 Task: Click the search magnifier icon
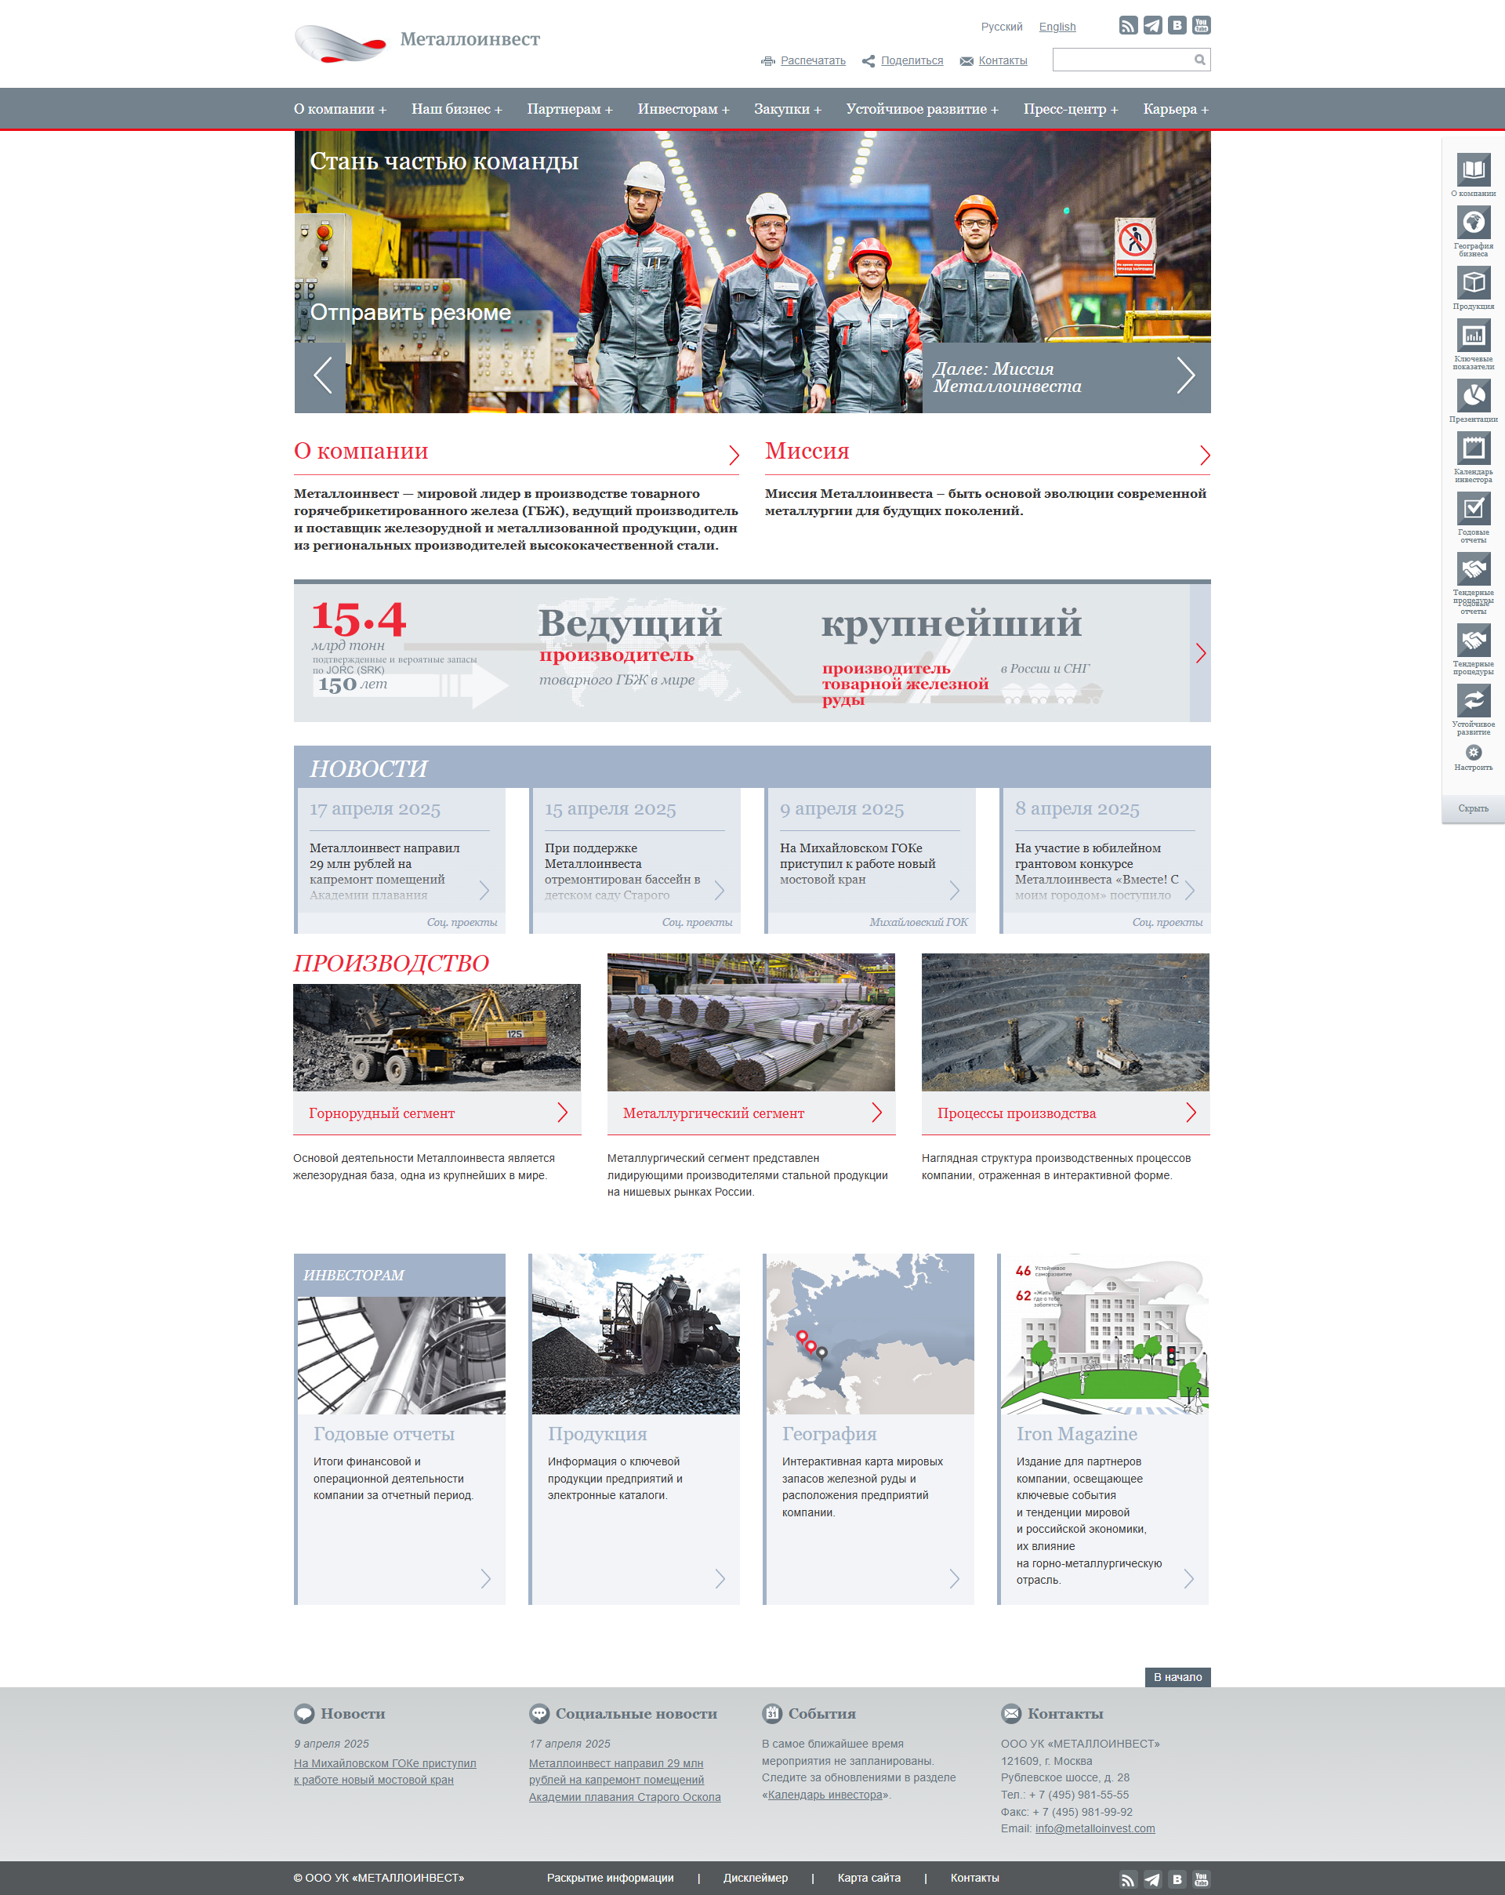1199,60
